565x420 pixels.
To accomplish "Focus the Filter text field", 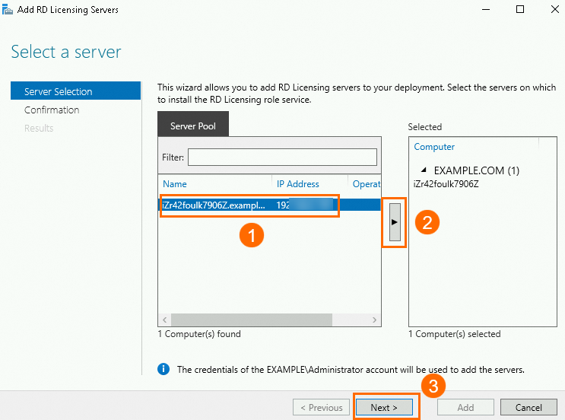I will coord(282,157).
